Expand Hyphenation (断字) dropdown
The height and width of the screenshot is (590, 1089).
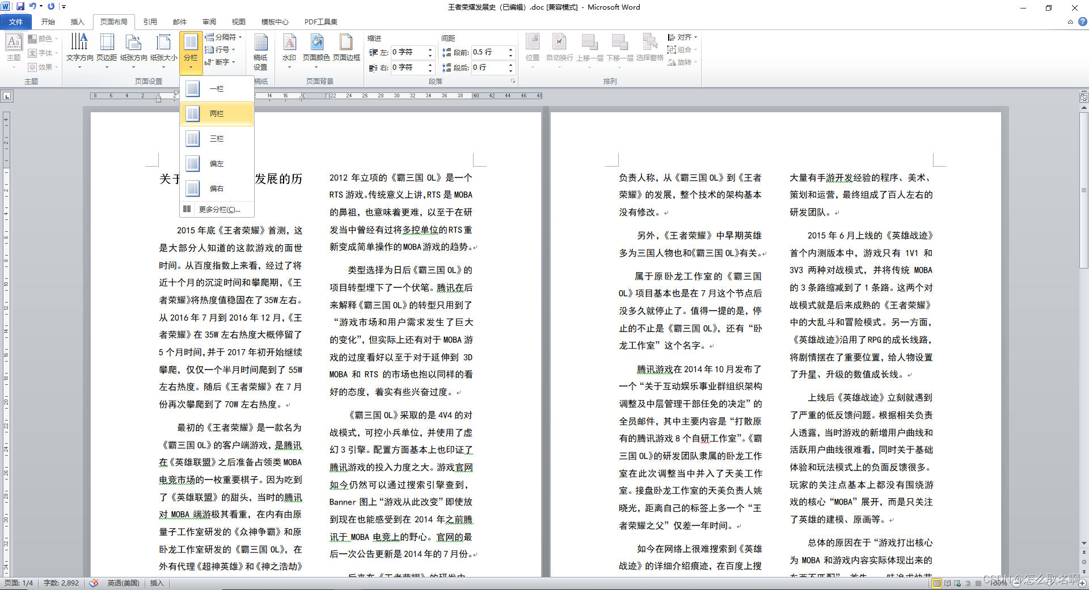[220, 62]
